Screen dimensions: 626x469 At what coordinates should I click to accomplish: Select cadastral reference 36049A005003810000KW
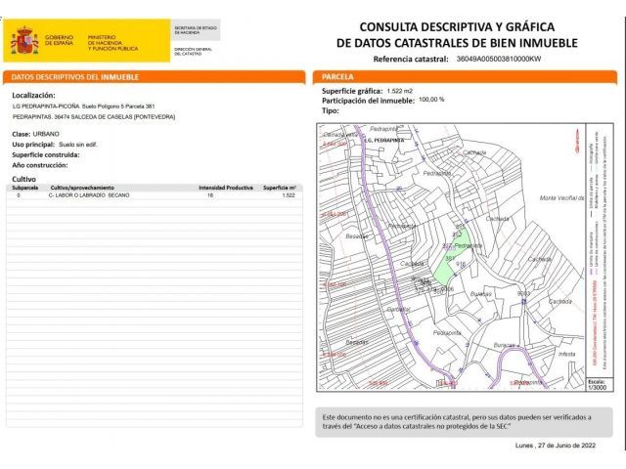(x=498, y=59)
